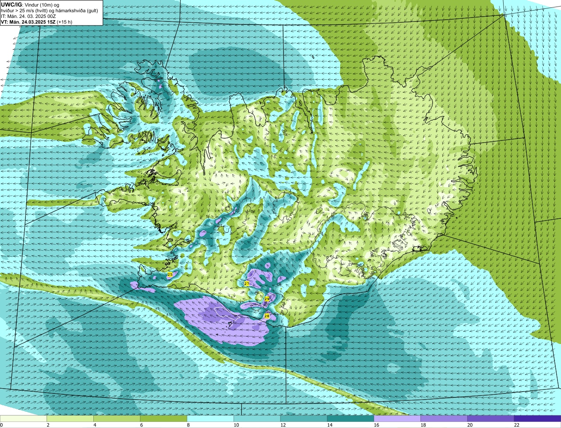Select the 16–18 m/s lavender legend swatch
Viewport: 561px width, 428px height.
click(398, 418)
